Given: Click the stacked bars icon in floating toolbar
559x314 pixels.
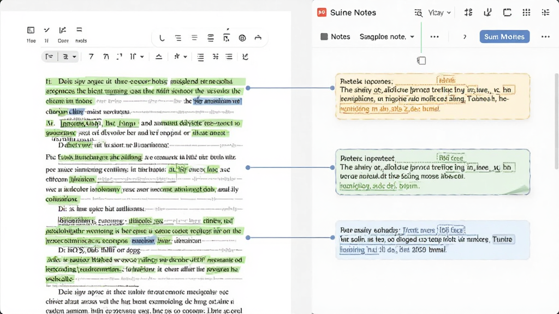Looking at the screenshot, I should pyautogui.click(x=211, y=38).
